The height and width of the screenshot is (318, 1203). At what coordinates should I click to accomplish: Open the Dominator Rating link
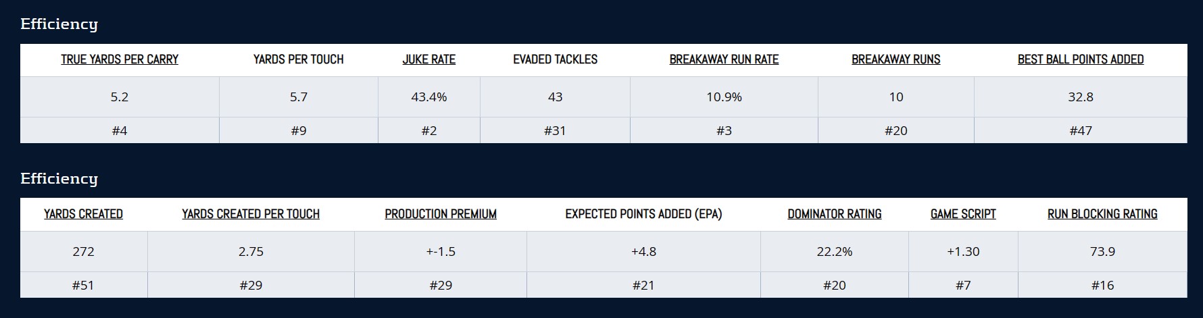[834, 214]
